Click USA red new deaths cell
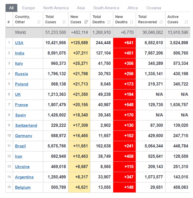Image resolution: width=193 pixels, height=198 pixels. (124, 43)
